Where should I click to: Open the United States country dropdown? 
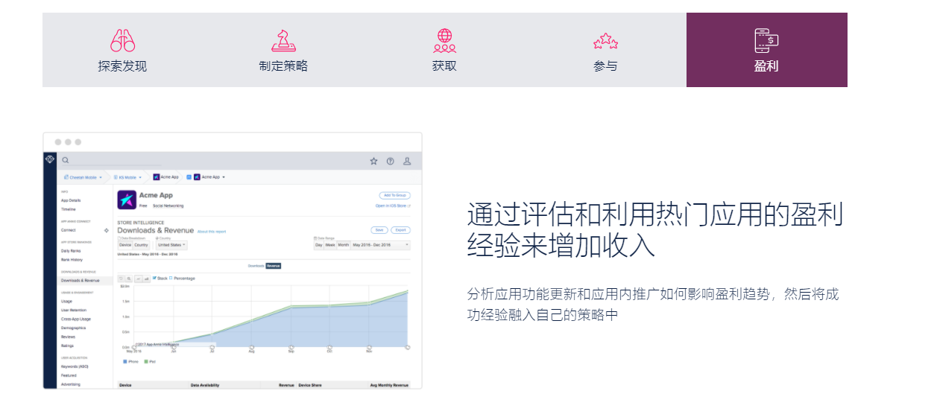[x=171, y=245]
